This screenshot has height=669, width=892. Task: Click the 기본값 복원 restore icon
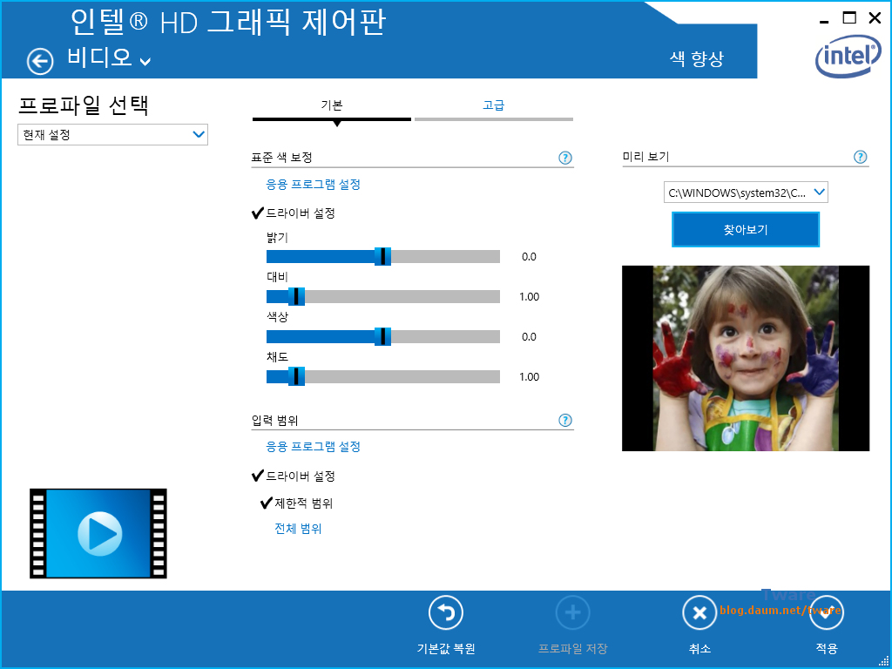tap(446, 612)
